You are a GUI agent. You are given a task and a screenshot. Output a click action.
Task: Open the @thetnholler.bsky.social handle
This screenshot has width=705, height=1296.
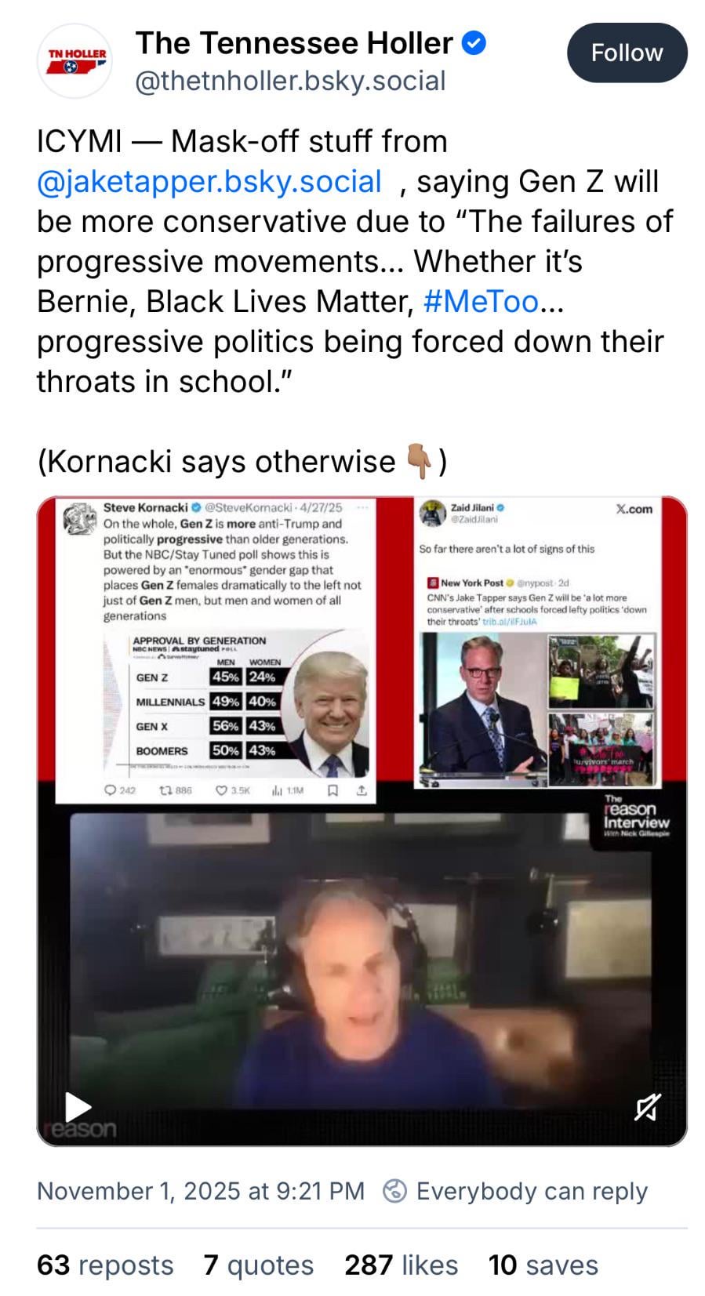click(290, 81)
